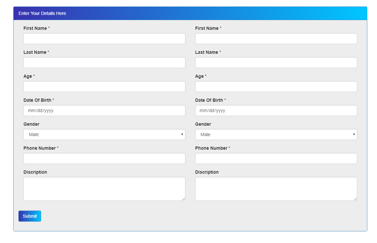Screen dimensions: 377x243
Task: Click the right Phone Number input field
Action: pos(276,158)
